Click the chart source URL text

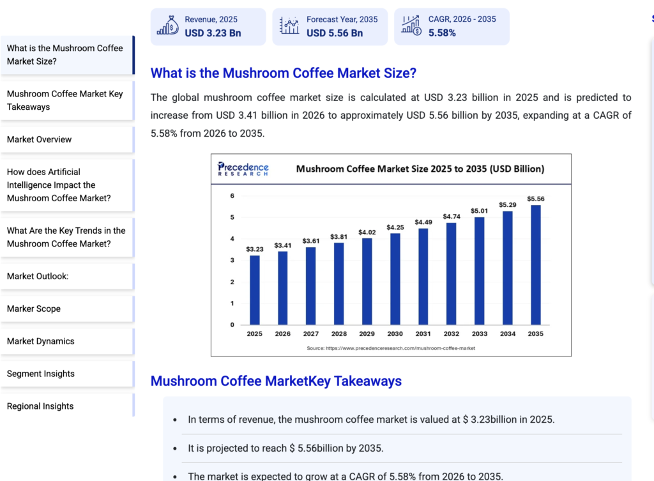tap(391, 348)
